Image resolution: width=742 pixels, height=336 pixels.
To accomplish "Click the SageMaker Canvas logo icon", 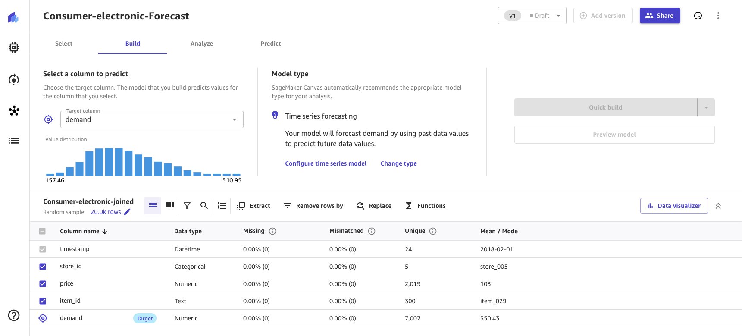I will pyautogui.click(x=13, y=18).
